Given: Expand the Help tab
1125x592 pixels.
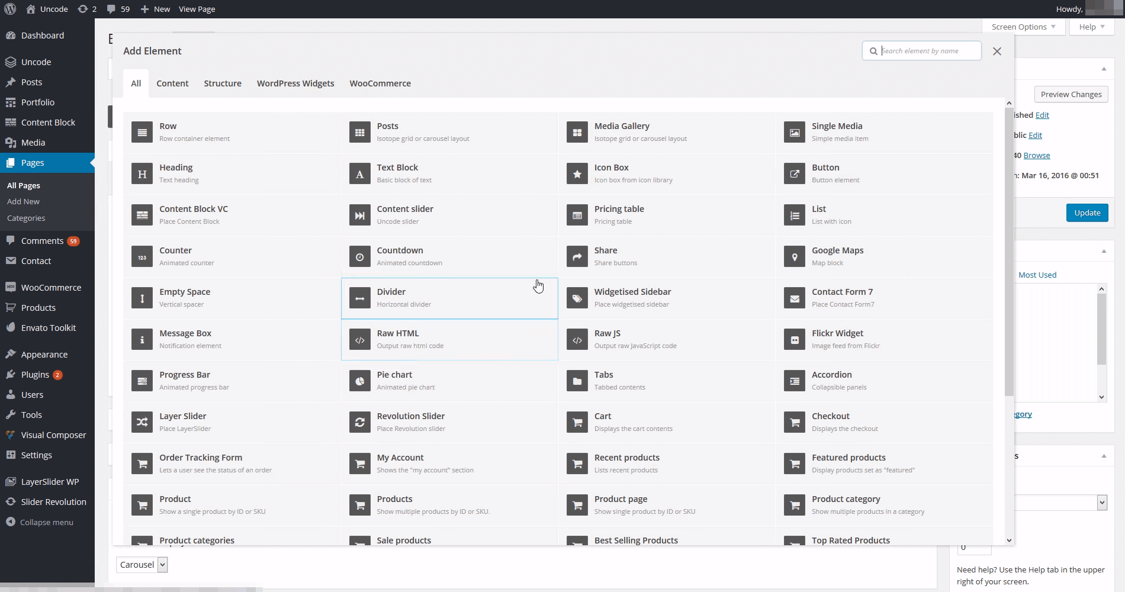Looking at the screenshot, I should coord(1092,27).
